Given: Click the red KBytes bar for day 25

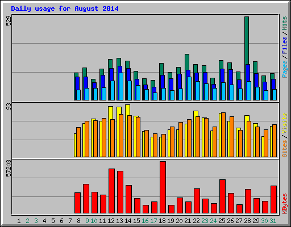Looking at the screenshot, I should (x=222, y=196).
